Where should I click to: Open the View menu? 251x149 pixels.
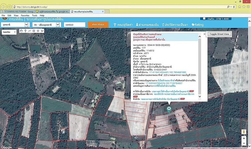16,15
